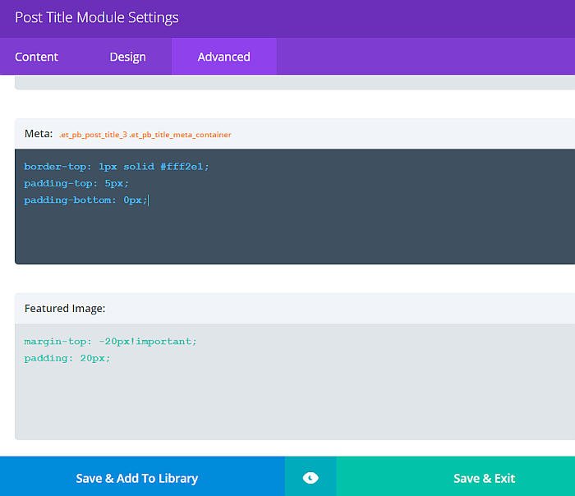
Task: Click the Featured Image field label
Action: point(65,309)
